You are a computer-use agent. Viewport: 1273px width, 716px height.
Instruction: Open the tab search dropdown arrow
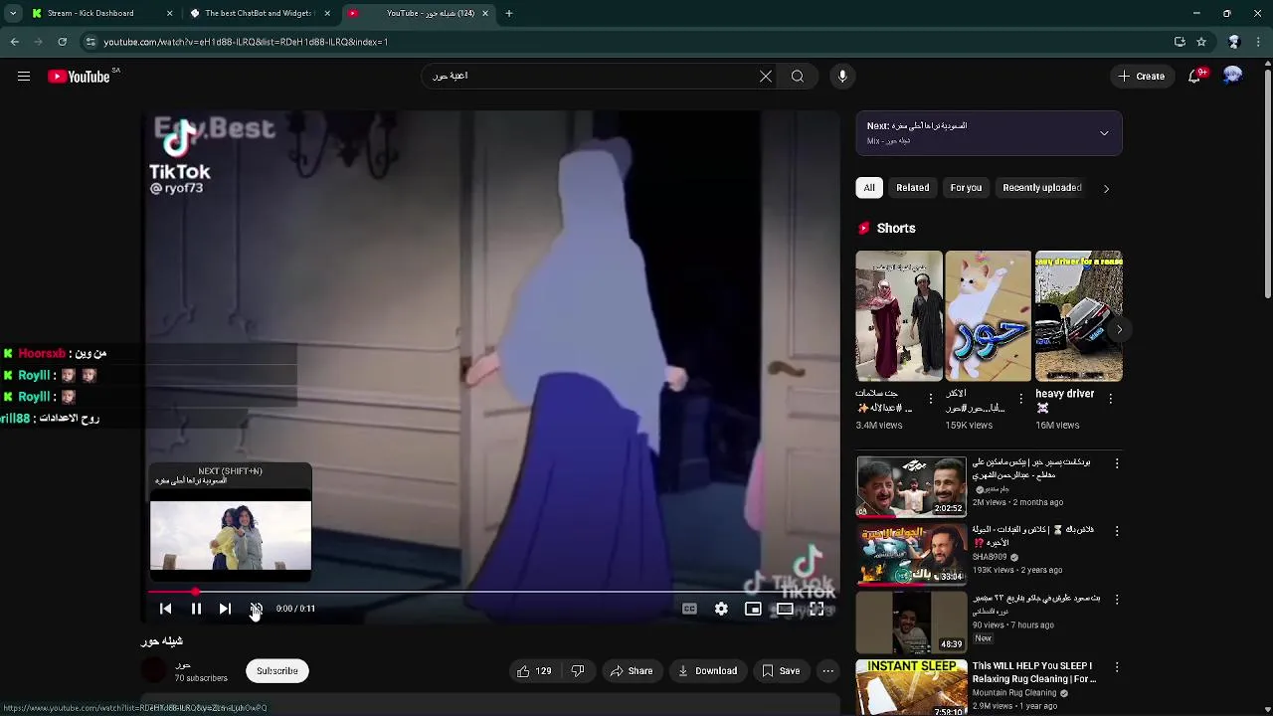[x=13, y=14]
